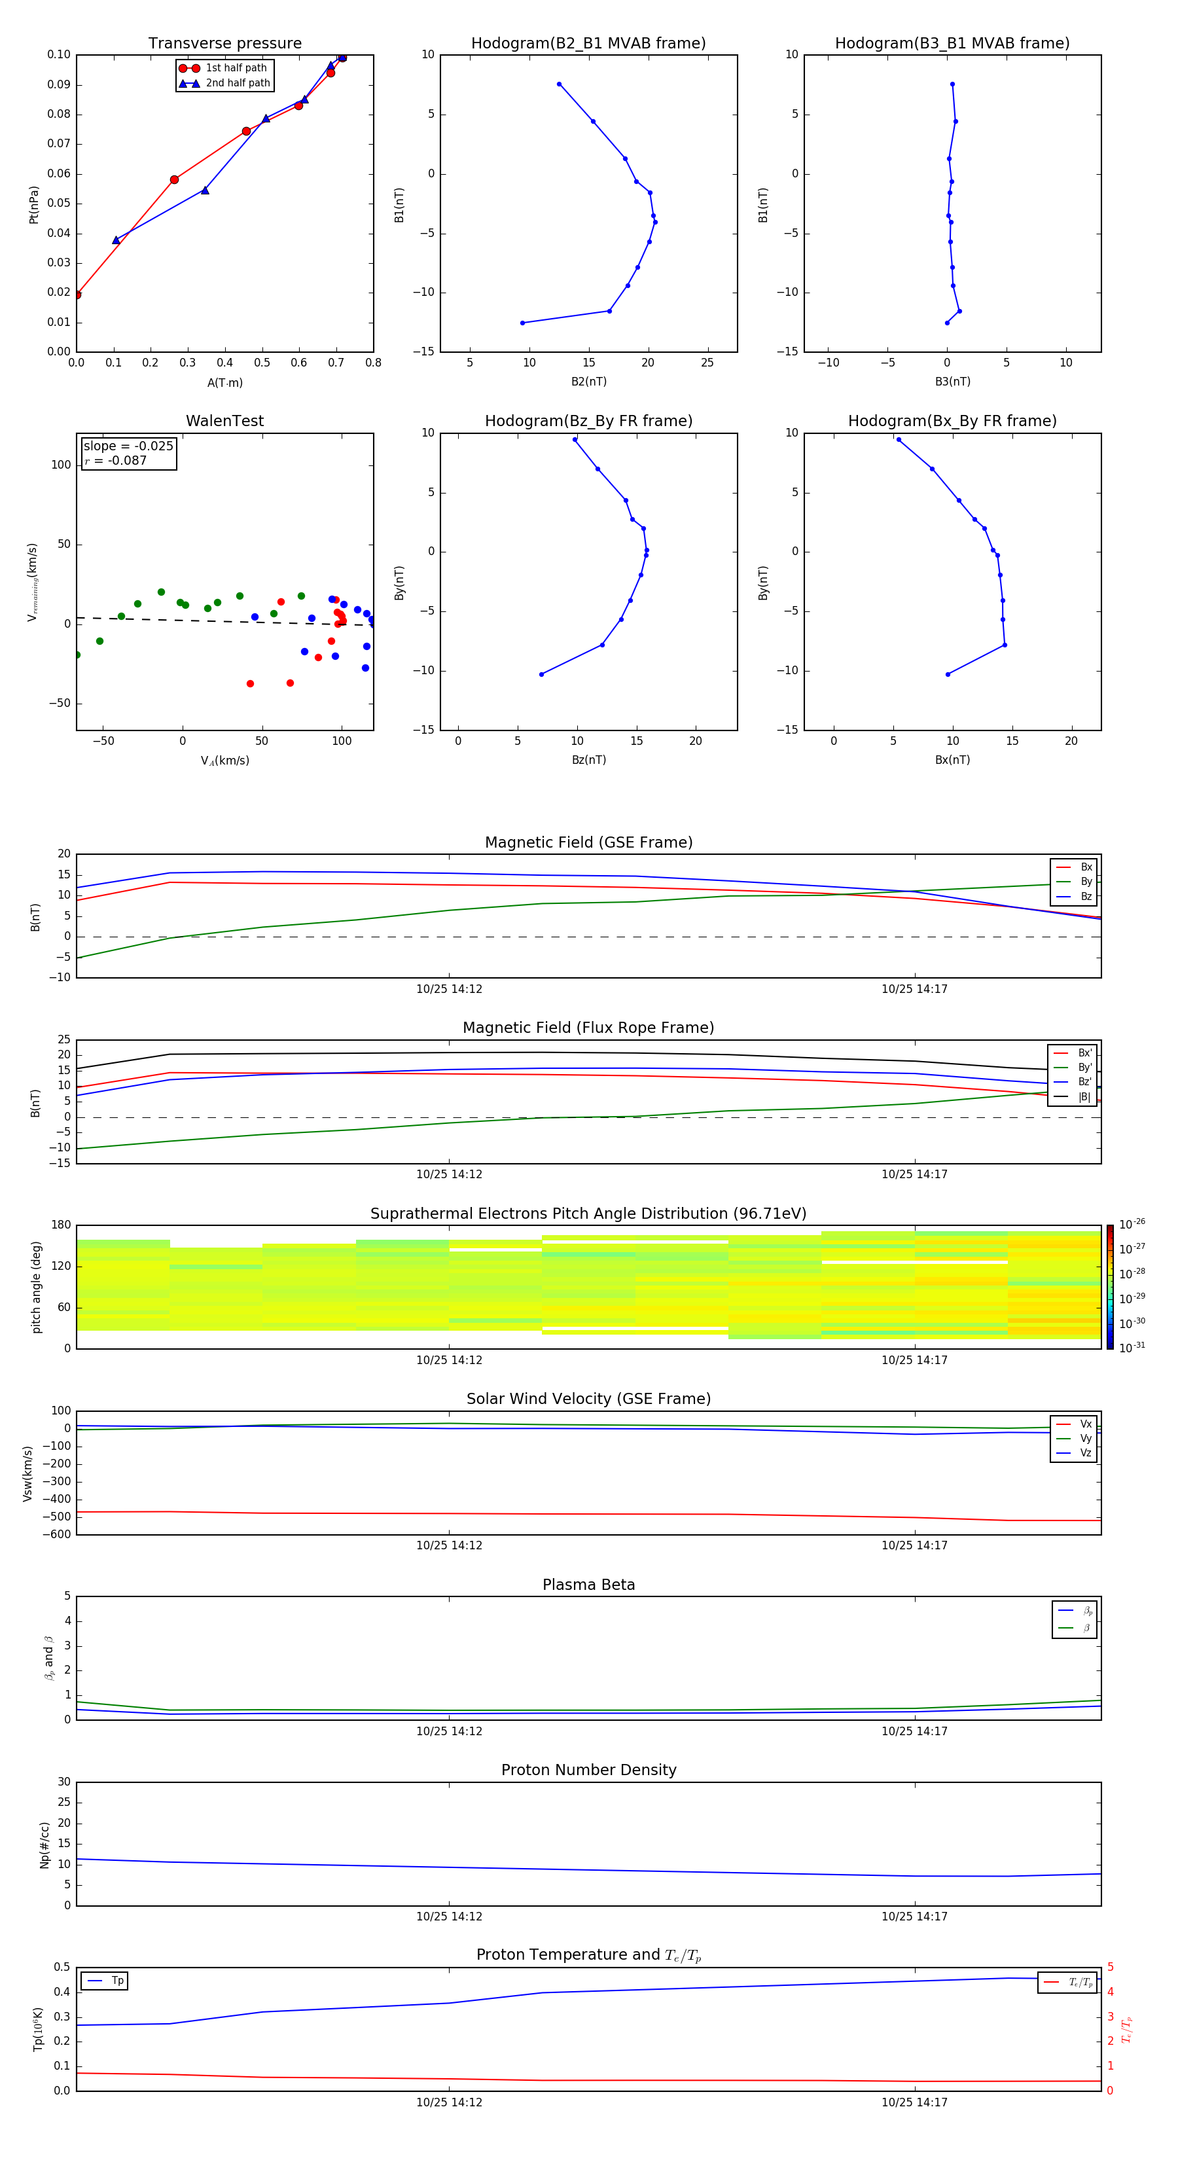Click the Vx legend entry in velocity panel
1178x2160 pixels.
tap(1074, 1424)
